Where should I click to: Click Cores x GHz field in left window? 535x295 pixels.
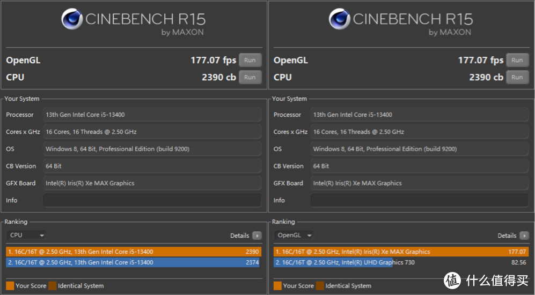[x=152, y=132]
